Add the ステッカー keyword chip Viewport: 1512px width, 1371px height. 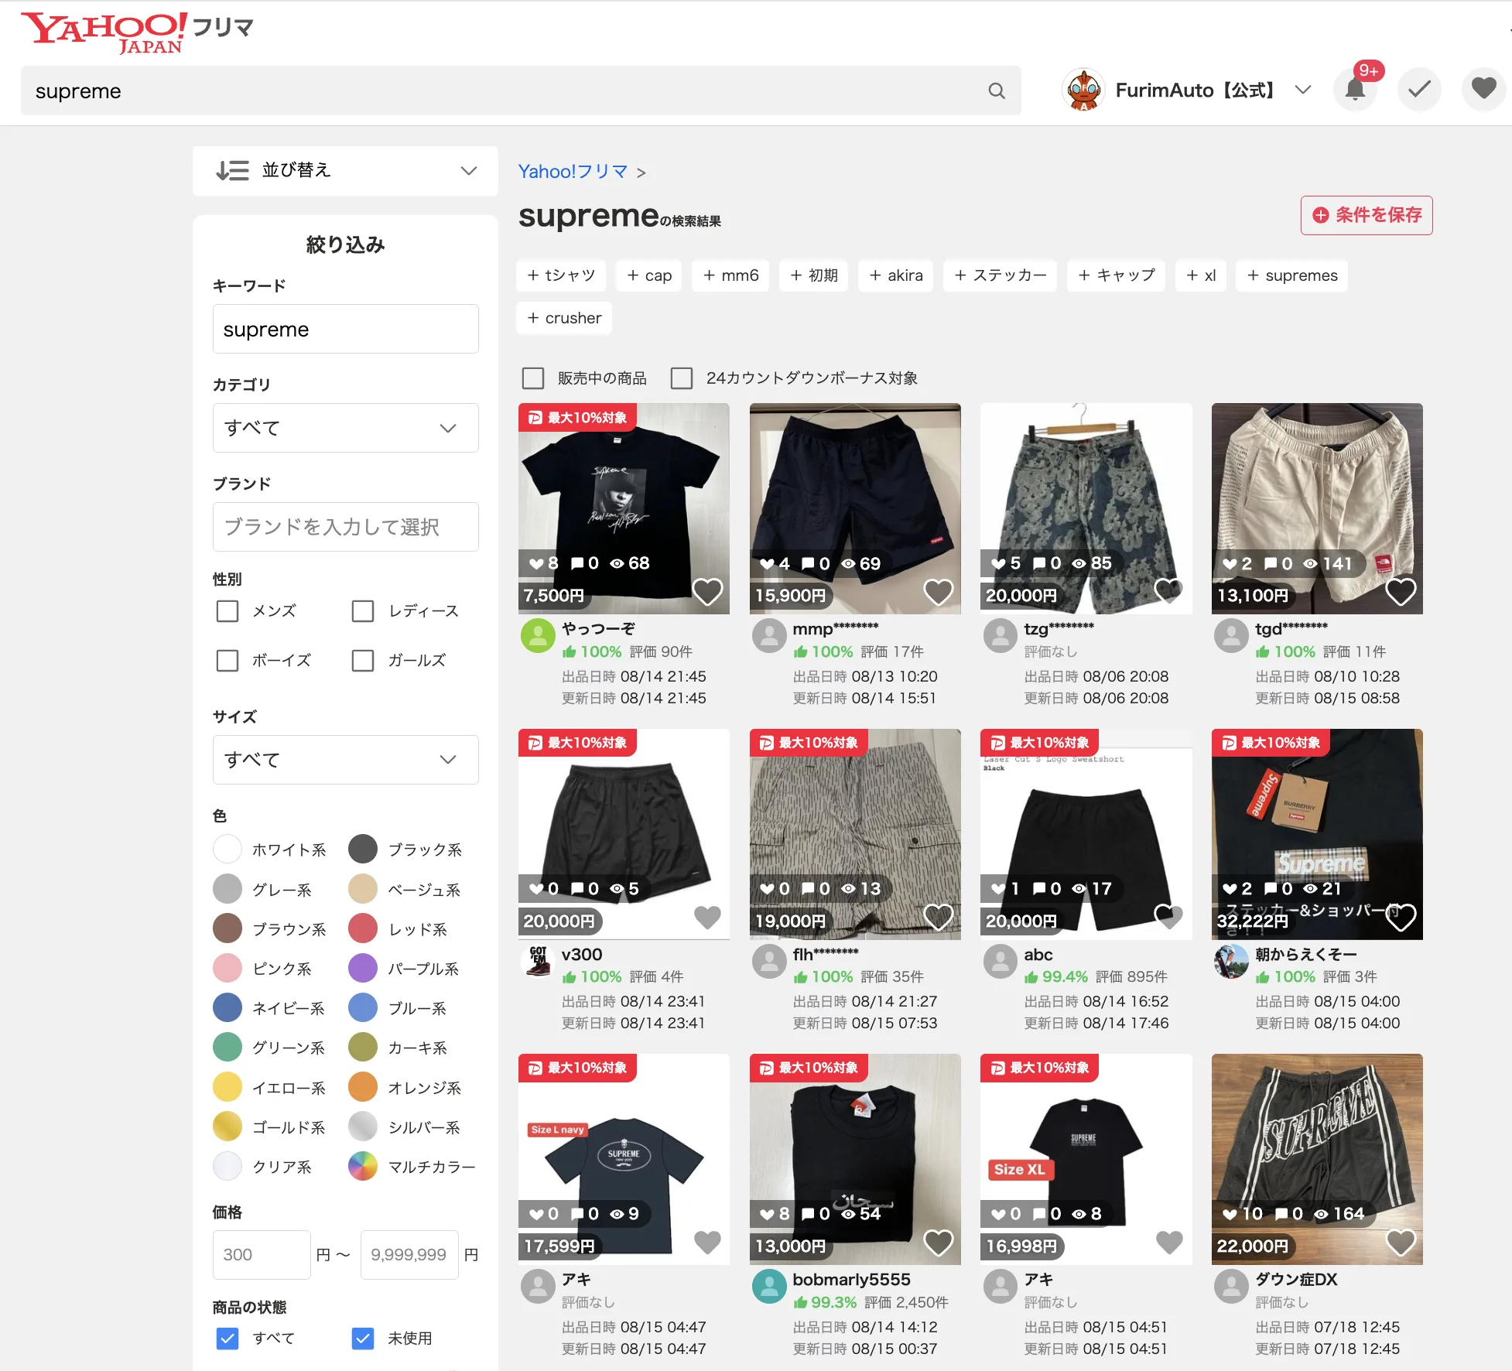1000,275
